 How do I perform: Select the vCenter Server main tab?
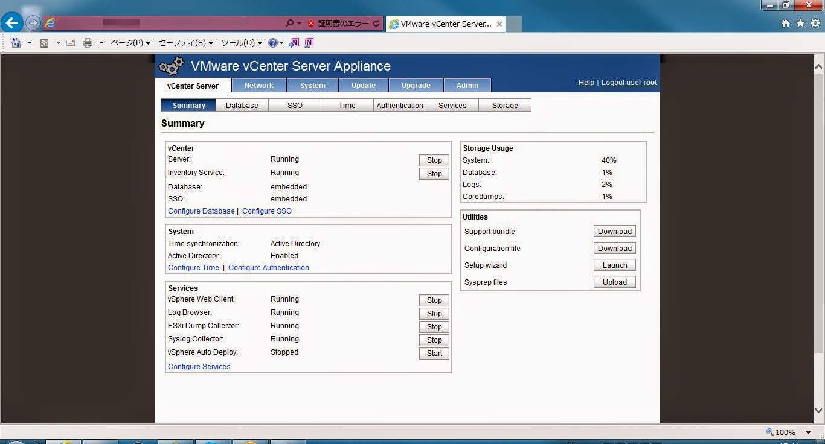[x=193, y=86]
